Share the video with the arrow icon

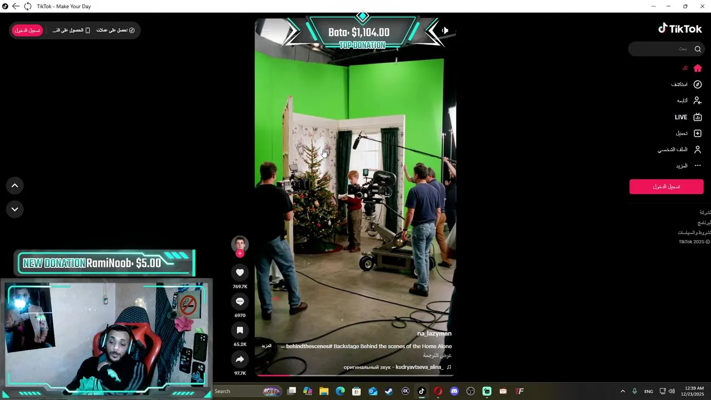[x=240, y=359]
